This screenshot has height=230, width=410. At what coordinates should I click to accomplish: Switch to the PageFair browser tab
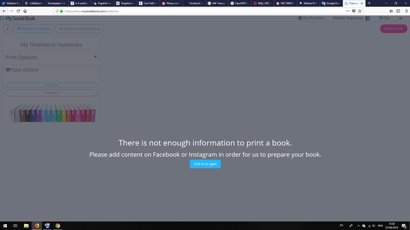(102, 3)
